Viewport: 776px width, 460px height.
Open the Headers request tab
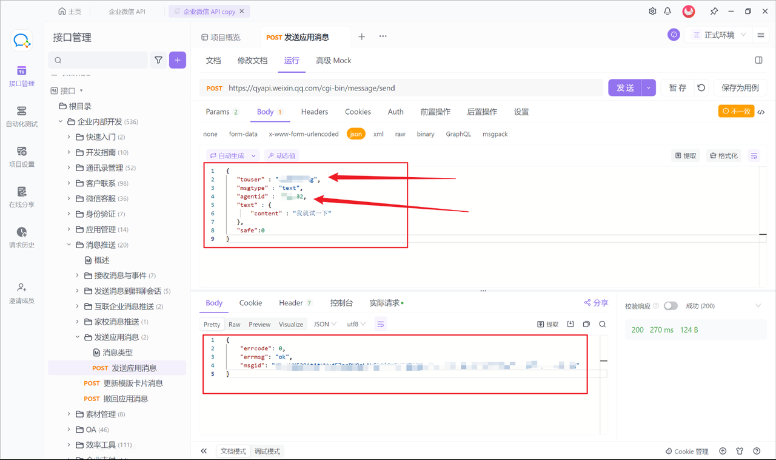pos(315,112)
